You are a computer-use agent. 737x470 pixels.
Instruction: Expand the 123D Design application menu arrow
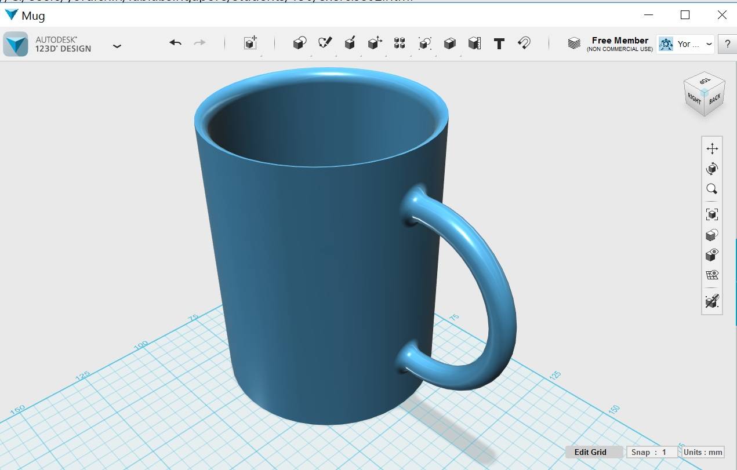[117, 46]
